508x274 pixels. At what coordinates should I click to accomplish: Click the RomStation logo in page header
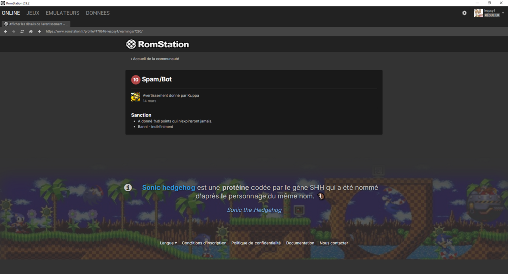157,44
